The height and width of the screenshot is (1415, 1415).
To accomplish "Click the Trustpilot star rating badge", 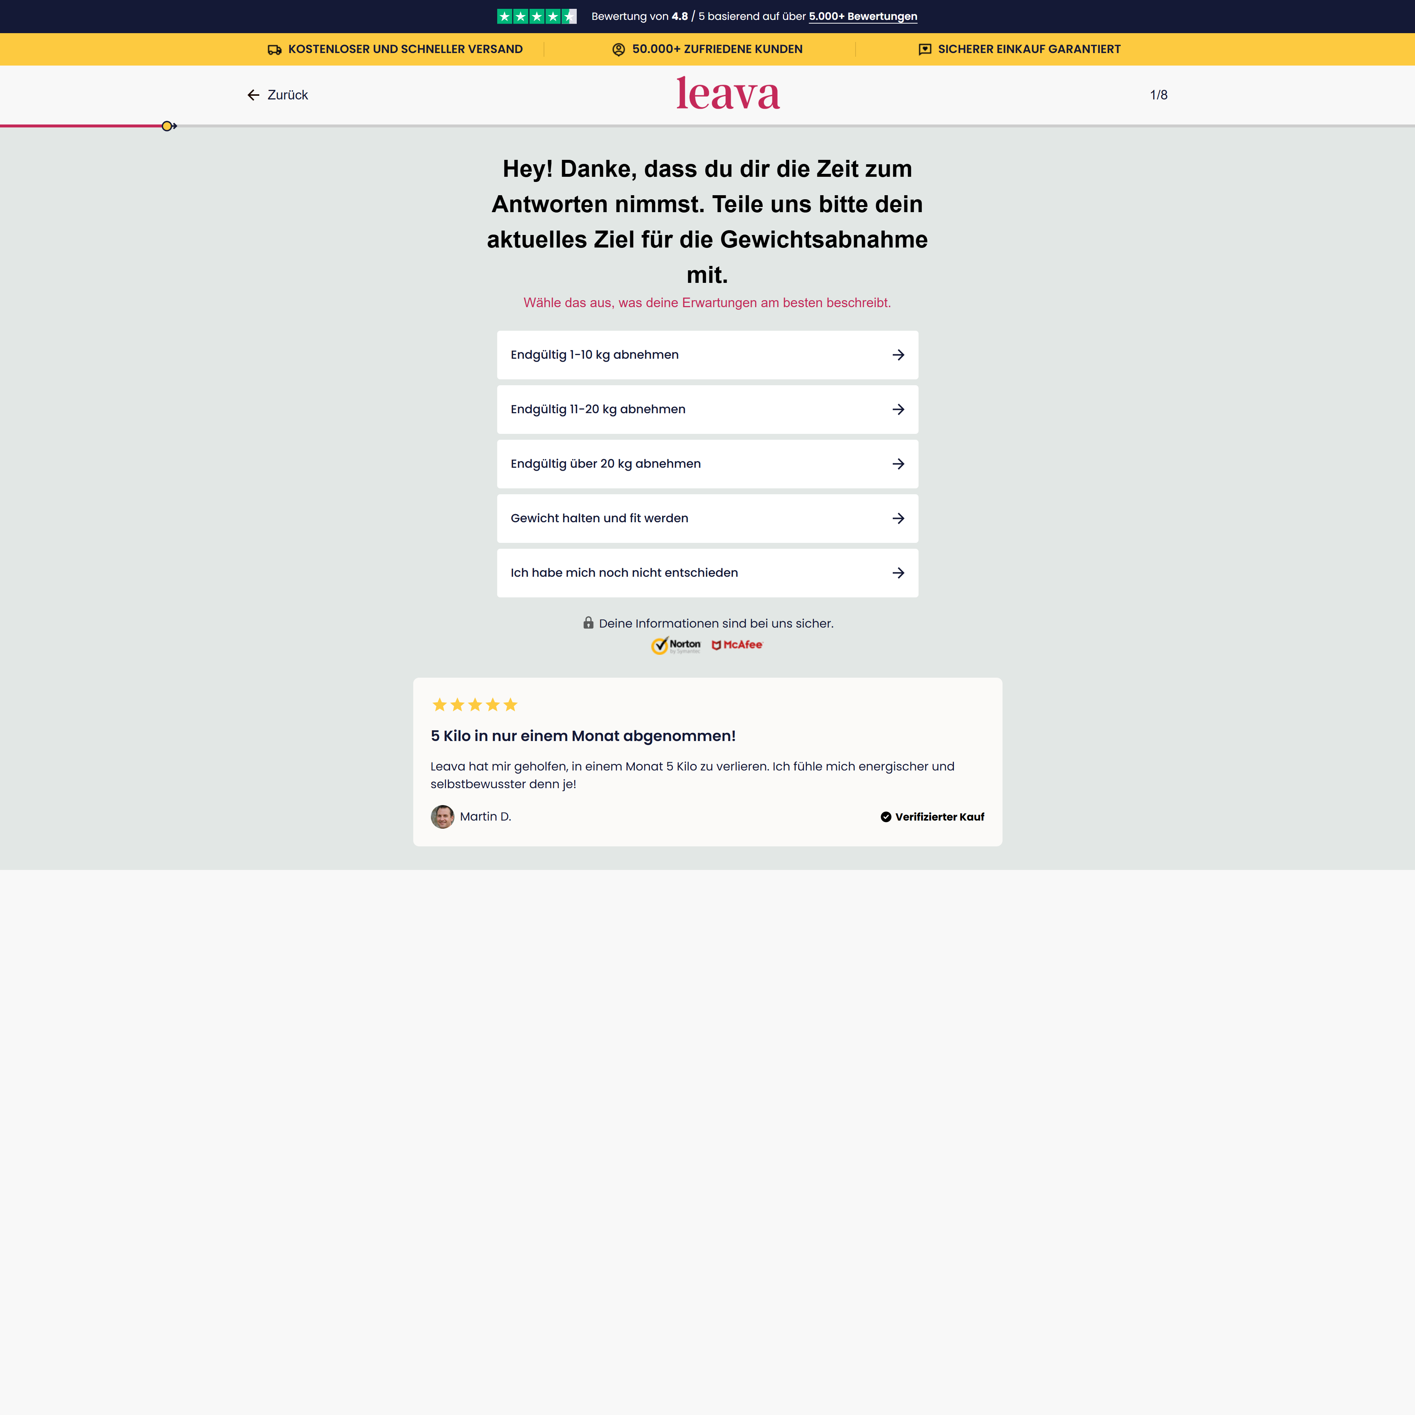I will coord(536,16).
